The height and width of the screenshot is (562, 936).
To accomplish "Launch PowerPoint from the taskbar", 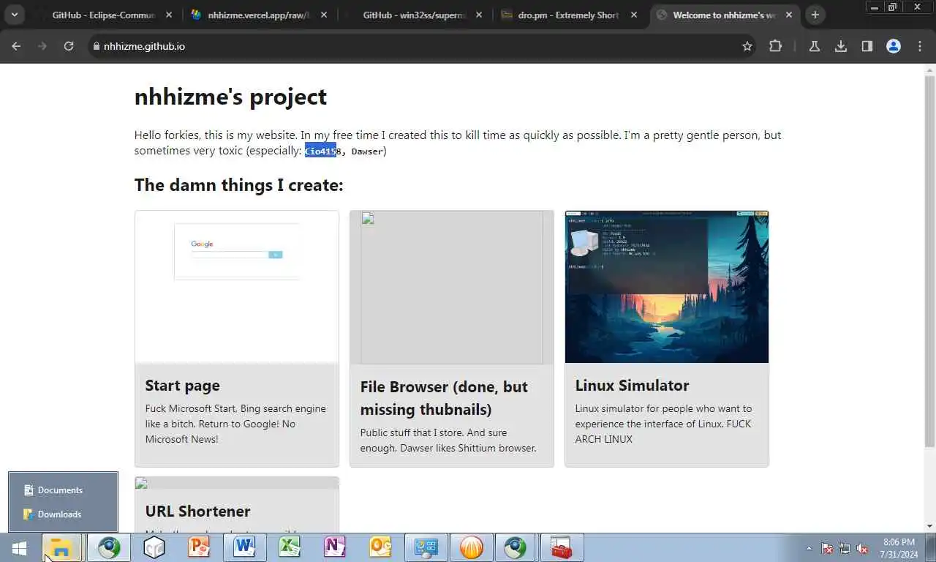I will point(199,547).
